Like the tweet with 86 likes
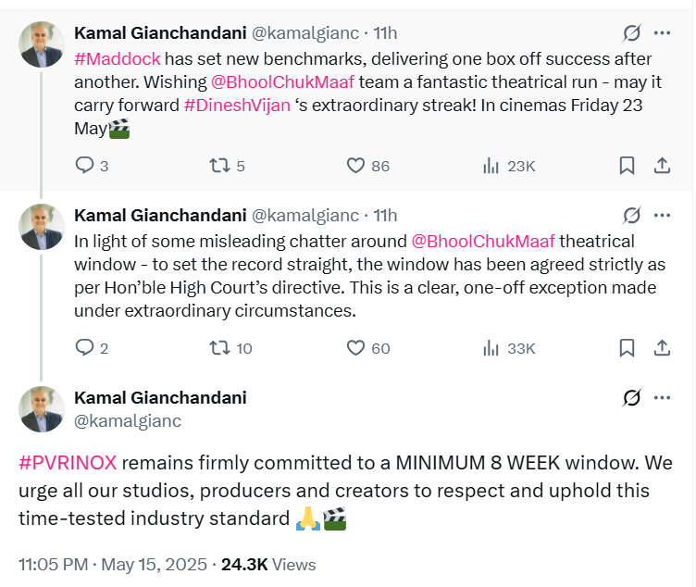Viewport: 696px width, 587px height. 356,166
